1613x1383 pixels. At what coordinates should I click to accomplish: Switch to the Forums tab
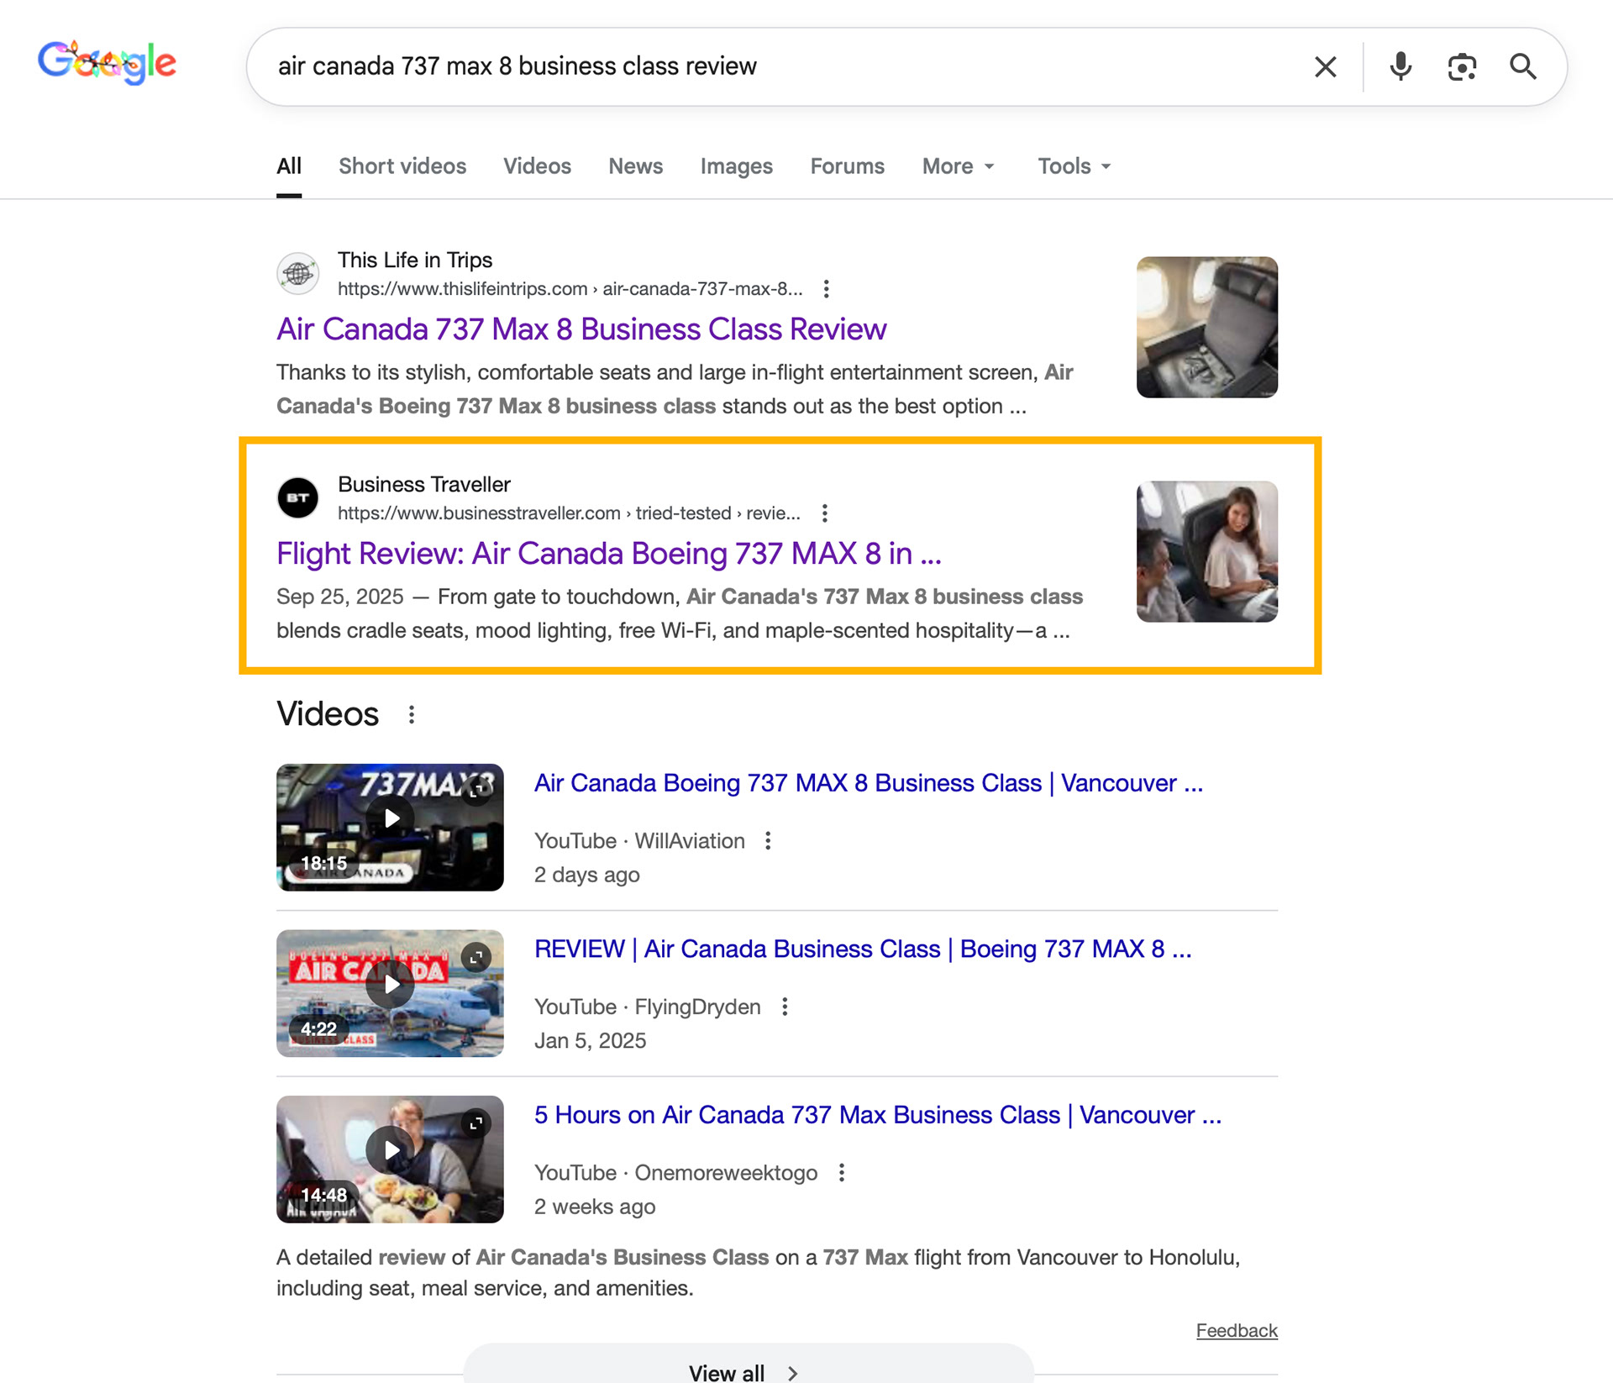(847, 166)
